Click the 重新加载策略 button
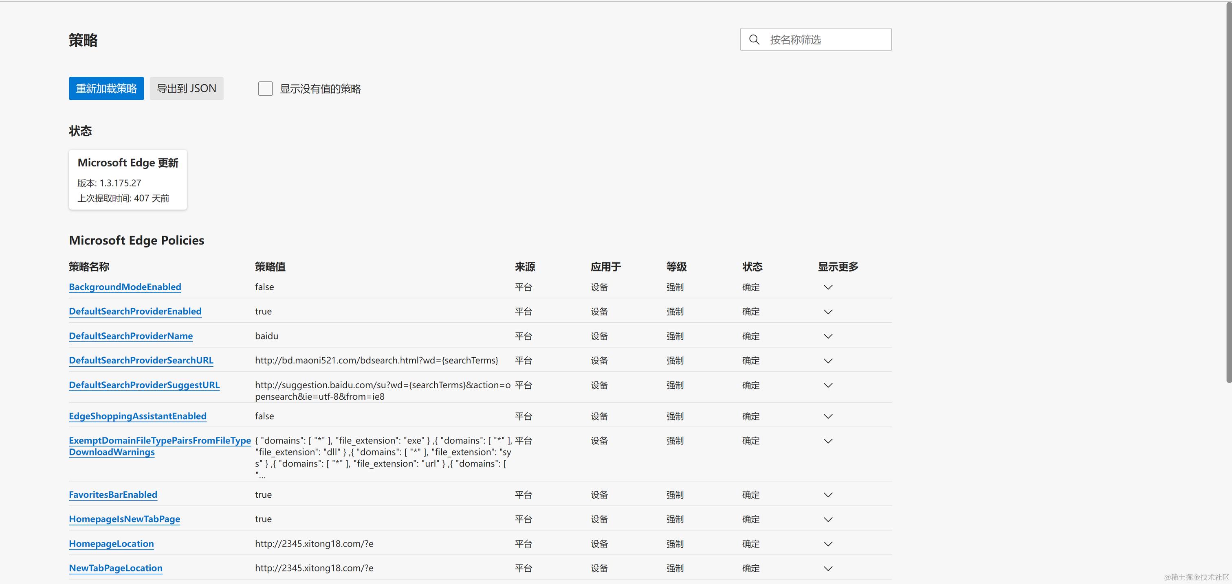The height and width of the screenshot is (584, 1232). pos(106,89)
